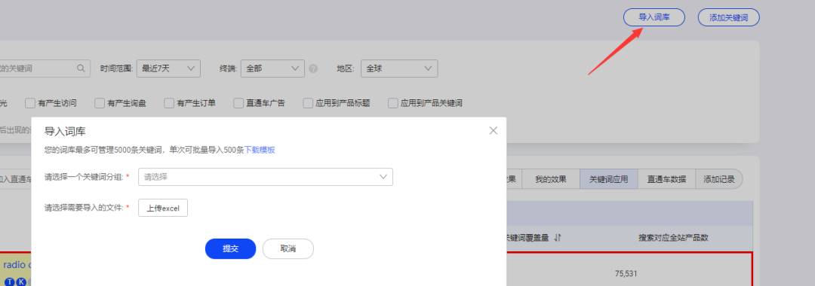This screenshot has width=815, height=286.
Task: Click the 上传excel button
Action: 163,208
